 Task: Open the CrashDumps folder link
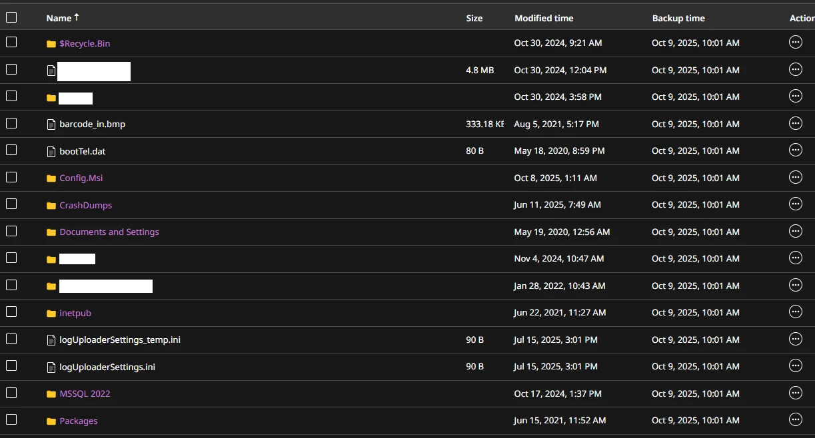pos(85,205)
